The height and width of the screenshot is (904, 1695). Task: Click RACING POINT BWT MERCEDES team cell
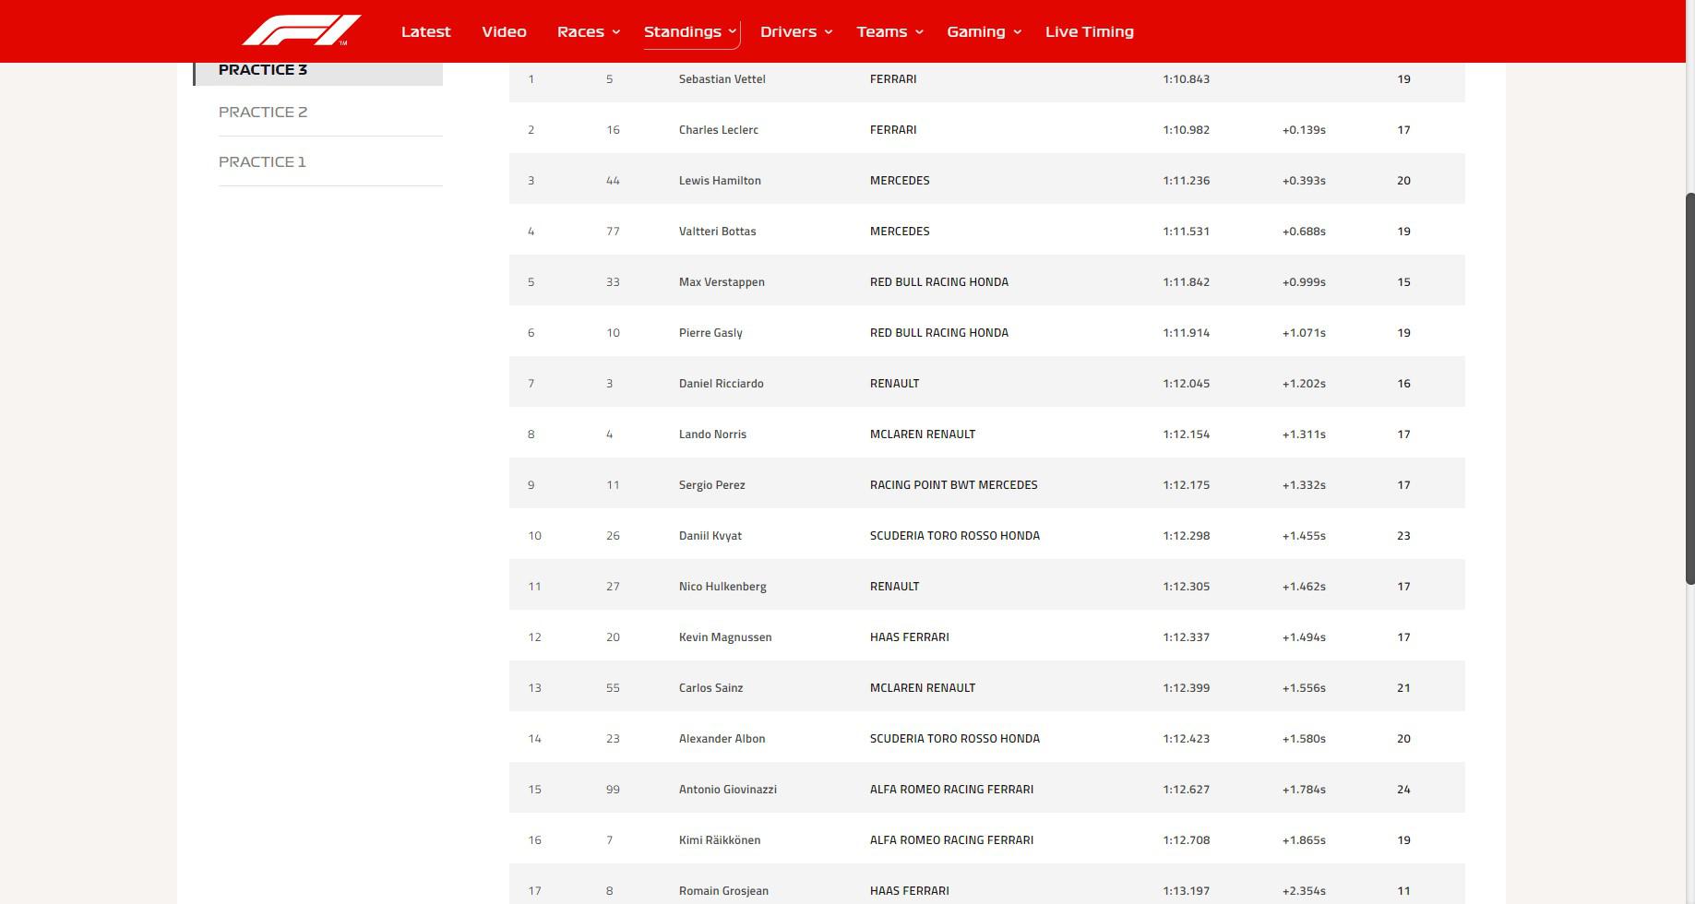pos(953,485)
